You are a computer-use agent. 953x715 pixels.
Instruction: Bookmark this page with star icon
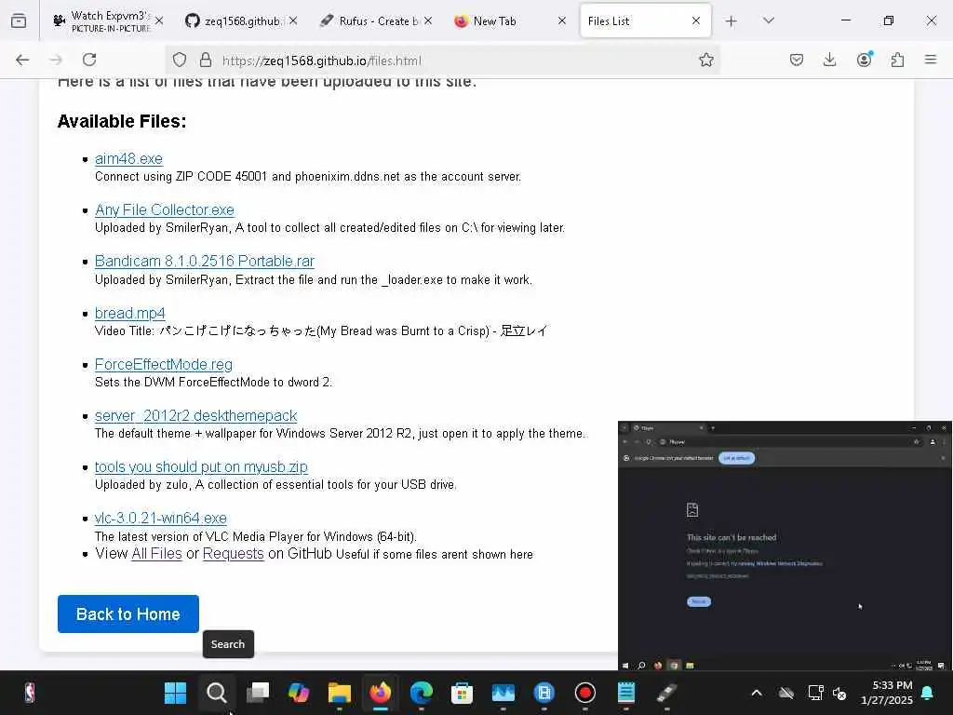pos(705,60)
